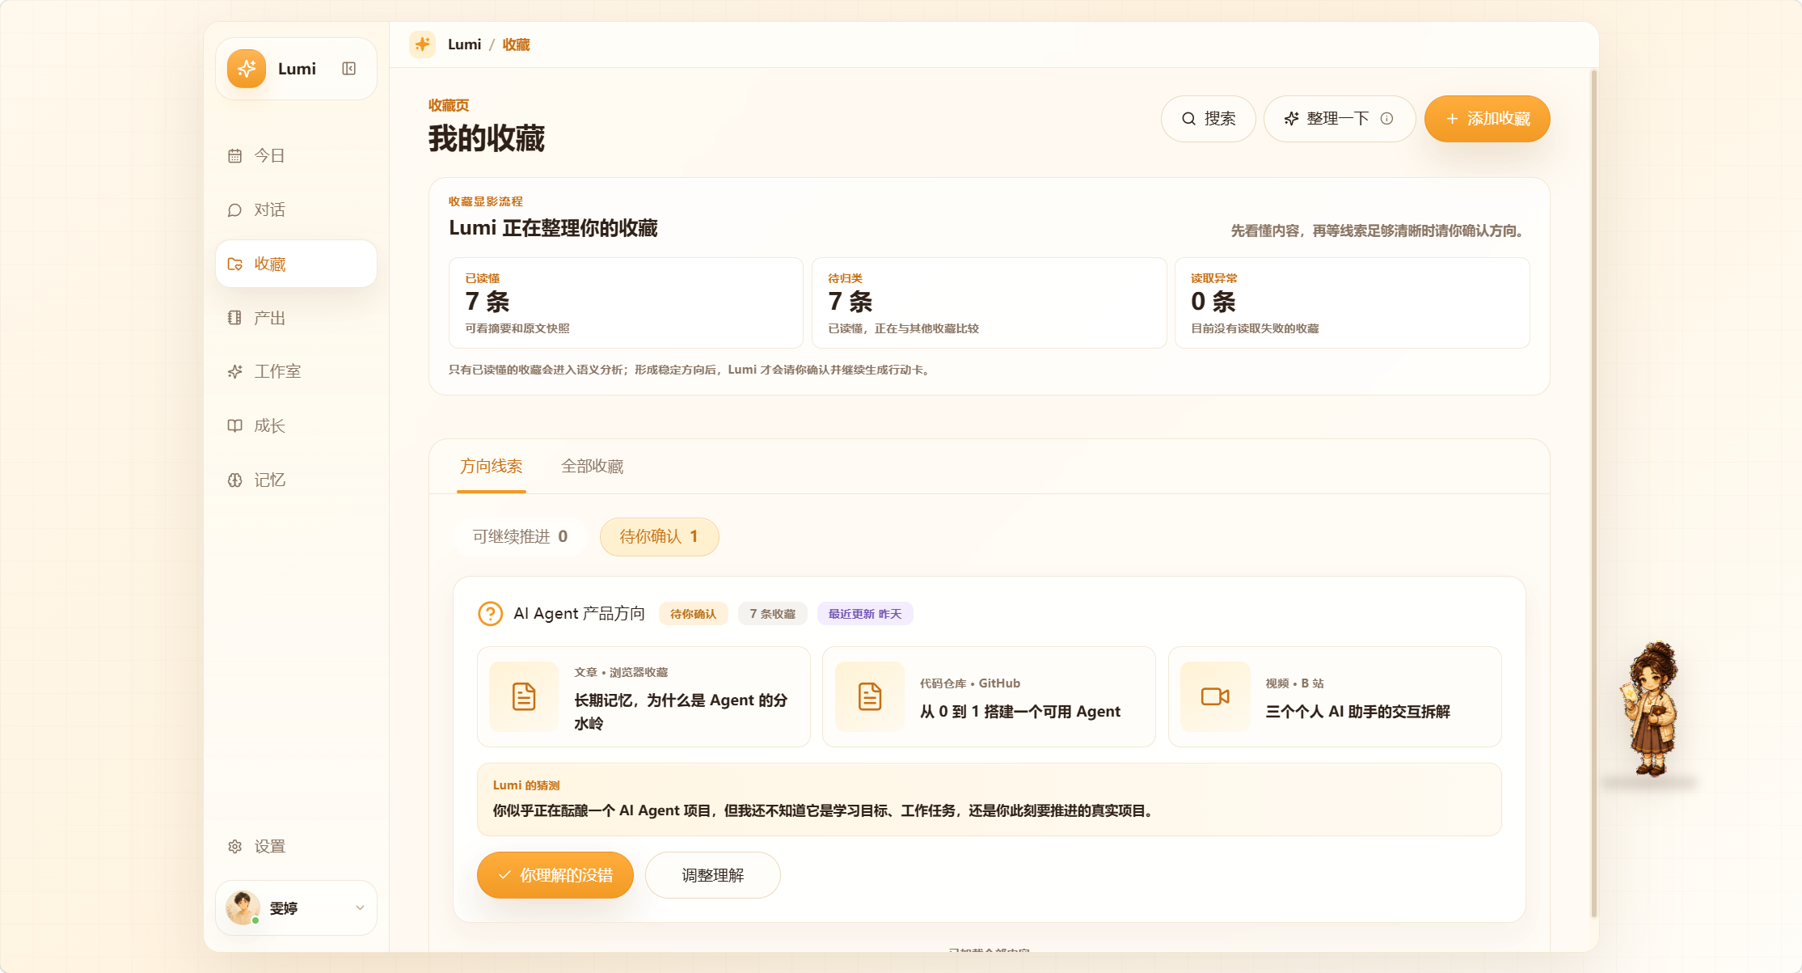Open the 已读懂 7 条 stat card
This screenshot has width=1802, height=973.
pyautogui.click(x=626, y=303)
